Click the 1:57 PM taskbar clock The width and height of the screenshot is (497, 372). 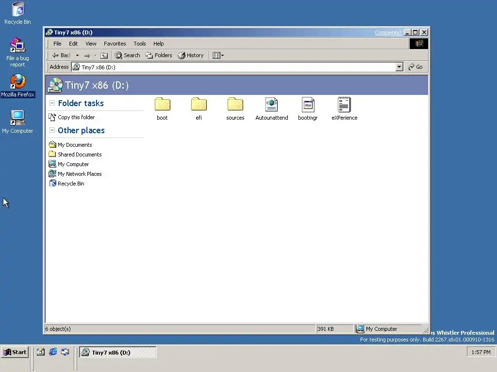click(x=480, y=352)
